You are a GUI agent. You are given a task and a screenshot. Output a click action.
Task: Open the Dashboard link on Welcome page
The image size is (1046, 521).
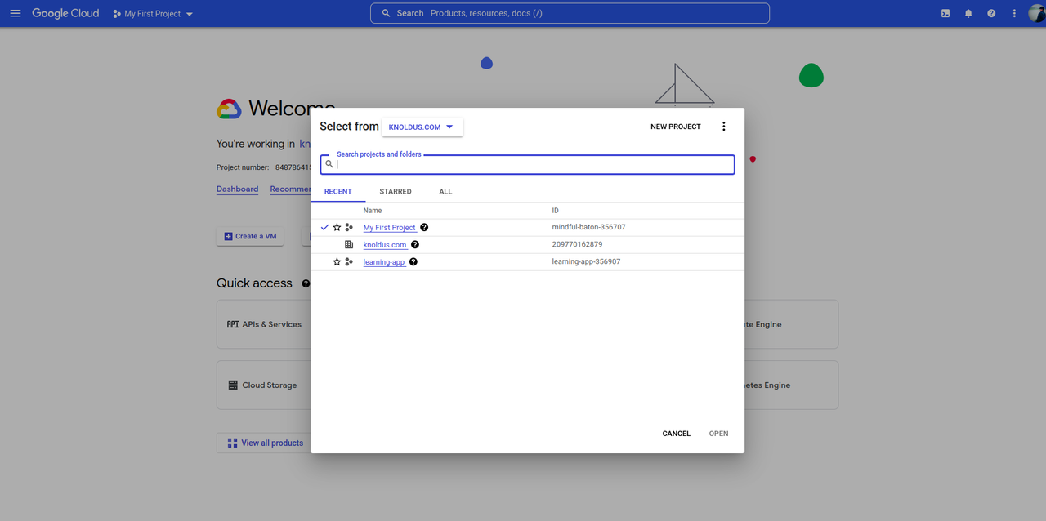(237, 189)
